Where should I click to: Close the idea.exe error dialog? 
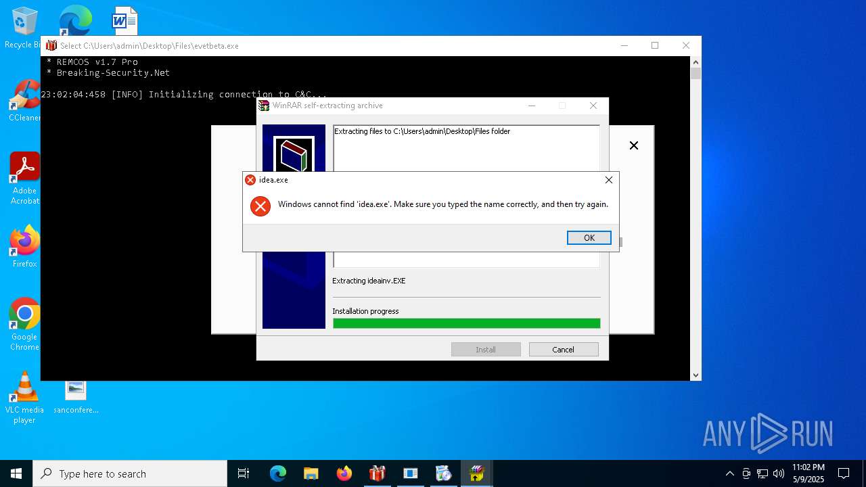click(608, 180)
